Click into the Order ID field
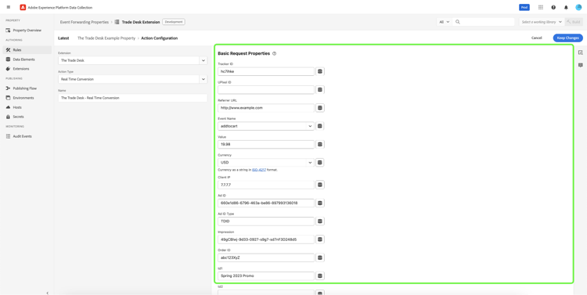Viewport: 587px width, 295px height. click(x=266, y=257)
